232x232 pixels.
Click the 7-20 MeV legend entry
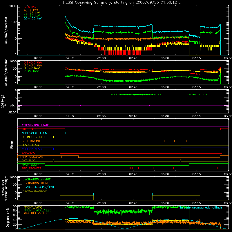tap(31, 71)
